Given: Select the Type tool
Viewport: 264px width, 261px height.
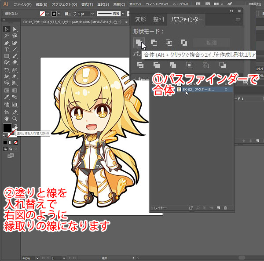Looking at the screenshot, I should 7,50.
